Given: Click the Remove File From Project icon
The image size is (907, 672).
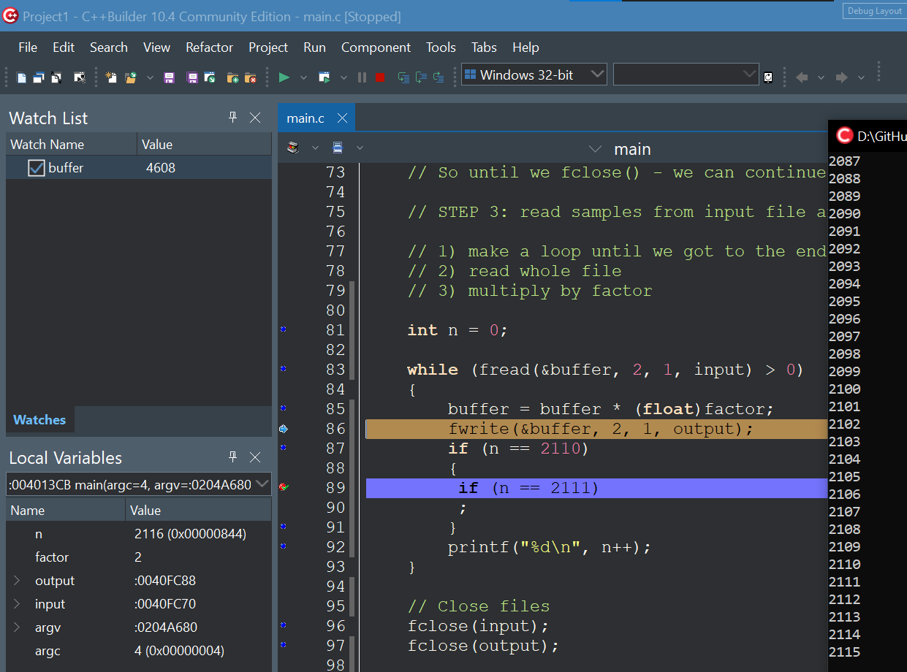Looking at the screenshot, I should [251, 77].
